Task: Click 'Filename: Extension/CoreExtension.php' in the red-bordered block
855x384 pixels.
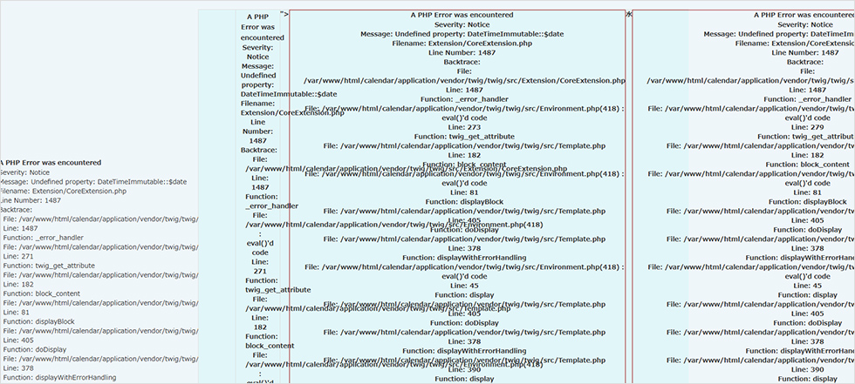Action: (x=462, y=44)
